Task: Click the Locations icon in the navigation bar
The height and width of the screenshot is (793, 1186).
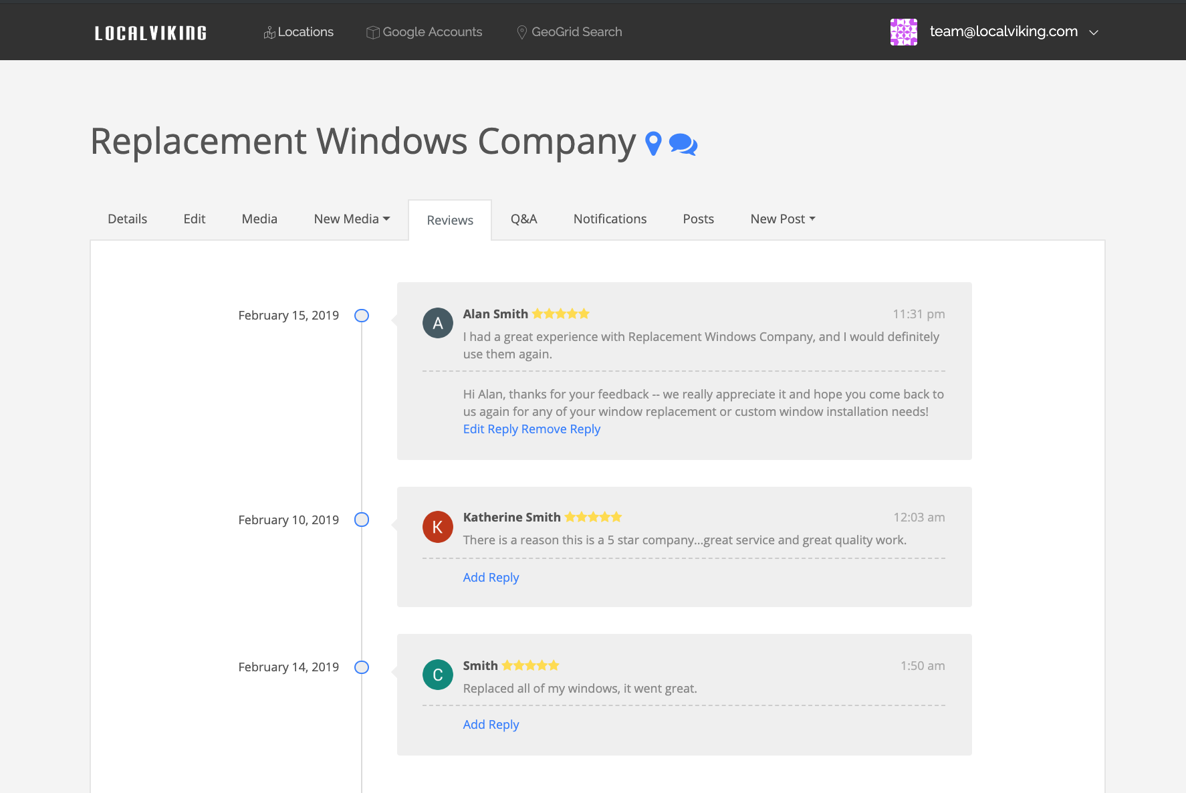Action: [269, 31]
